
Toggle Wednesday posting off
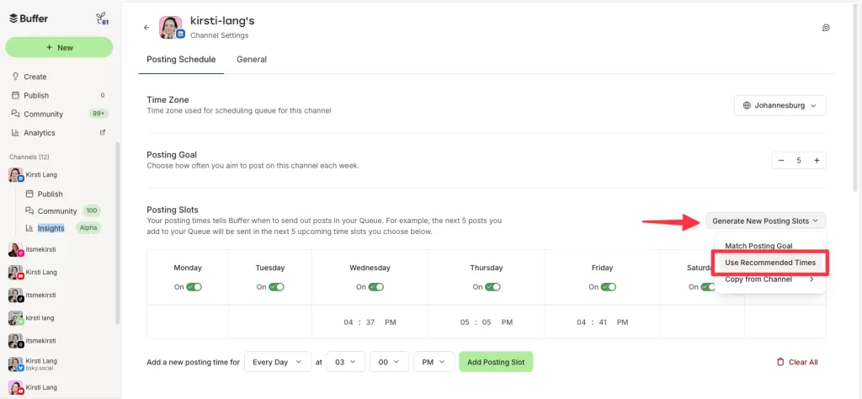click(x=376, y=287)
